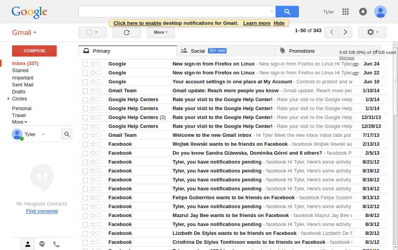Viewport: 398px width, 250px height.
Task: Click 'Click here to enable' notifications link
Action: coord(137,23)
